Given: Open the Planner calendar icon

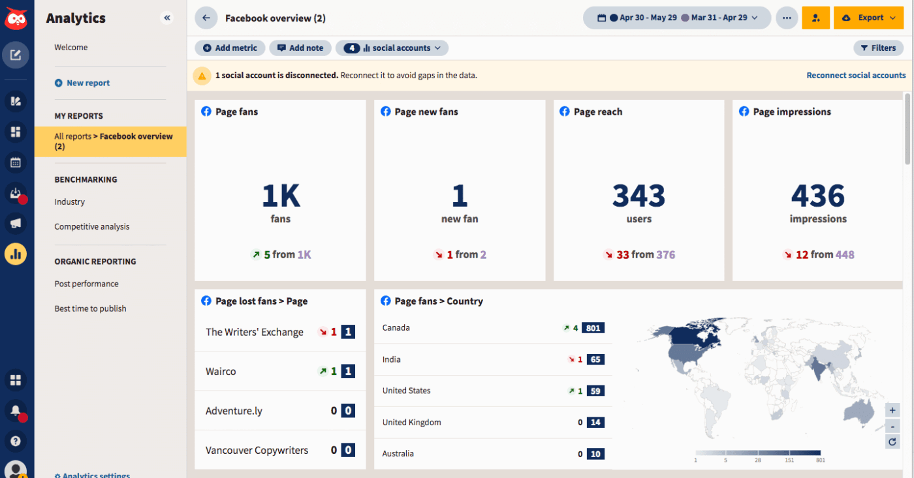Looking at the screenshot, I should (x=16, y=162).
